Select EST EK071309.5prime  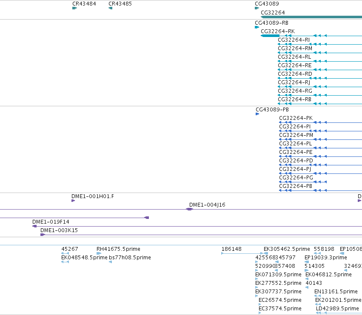(x=257, y=279)
